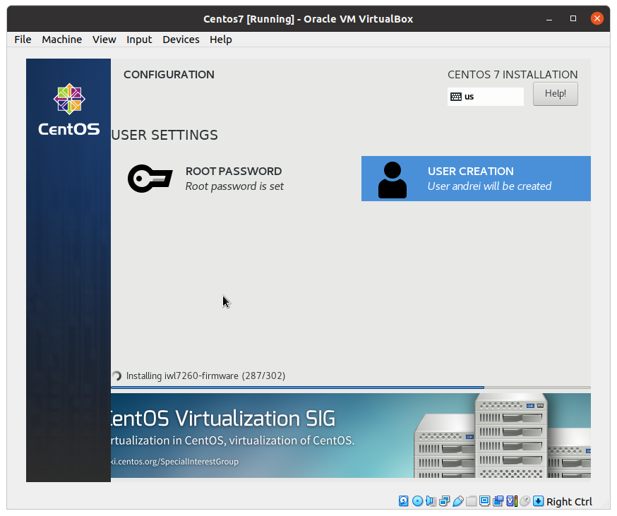
Task: Click the keyboard capture arrow icon
Action: click(x=539, y=501)
